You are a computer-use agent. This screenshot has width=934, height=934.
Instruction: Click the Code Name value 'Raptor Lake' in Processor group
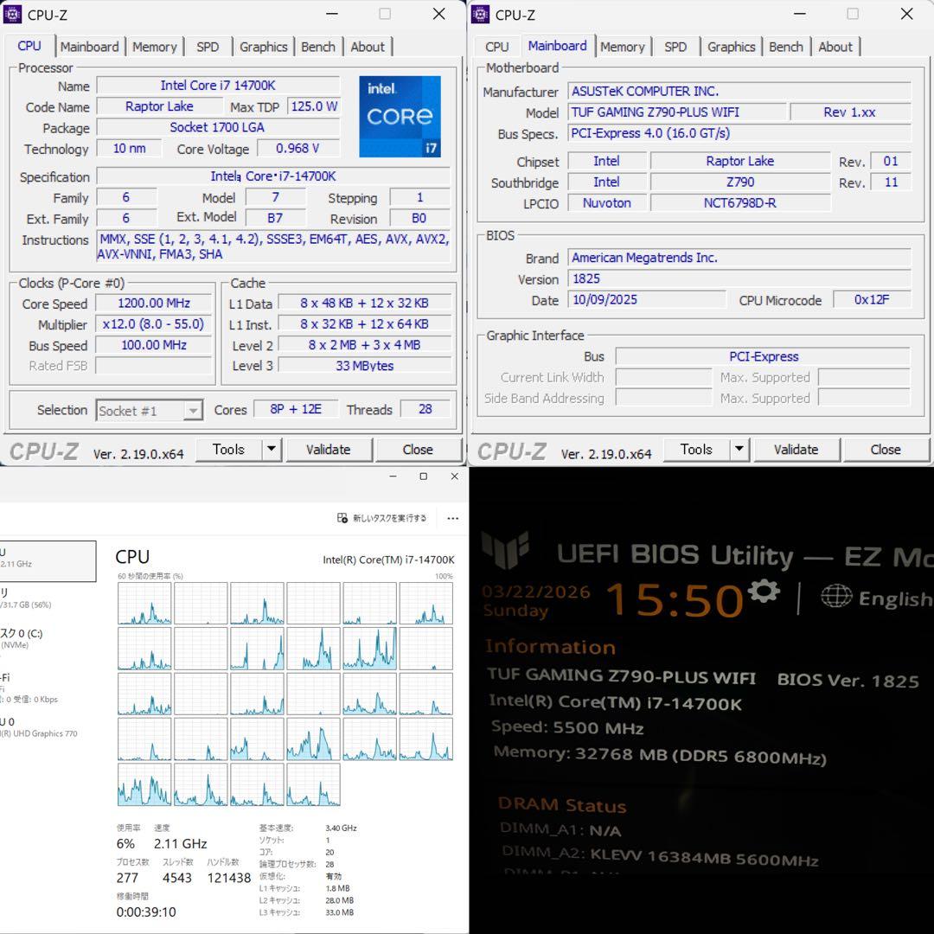(158, 106)
